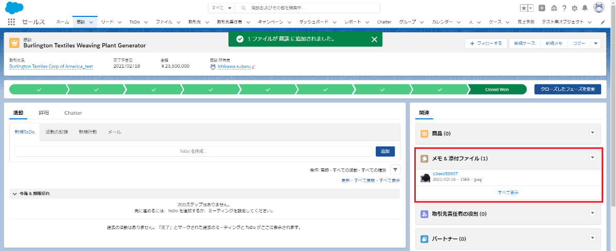The height and width of the screenshot is (251, 616).
Task: Open the Trailhead guidance icon
Action: point(554,8)
